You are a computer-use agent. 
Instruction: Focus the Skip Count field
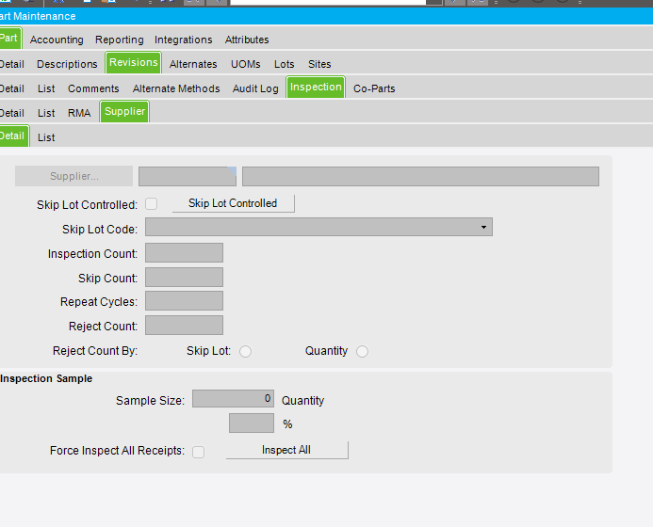(184, 278)
